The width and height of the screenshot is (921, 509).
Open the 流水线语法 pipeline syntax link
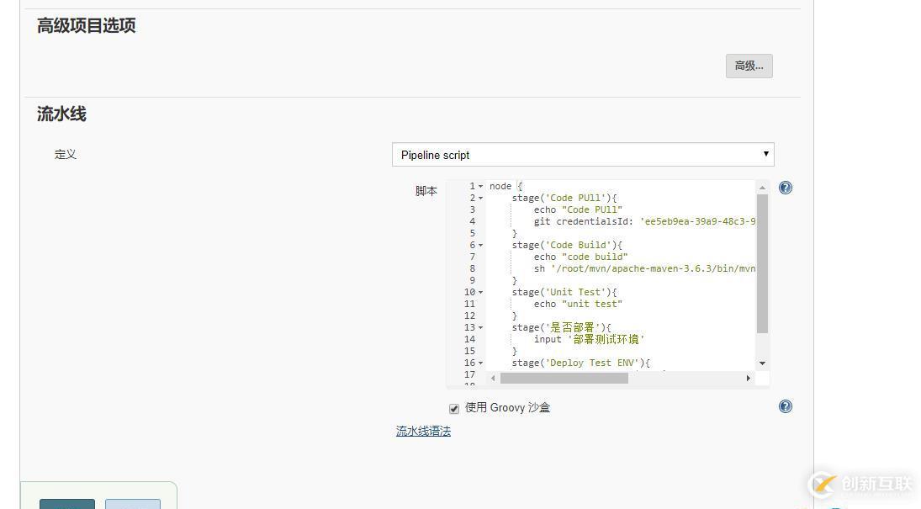[423, 430]
